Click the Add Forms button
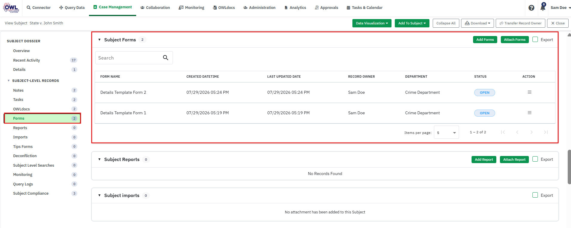Screen dimensions: 571x228 [485, 40]
